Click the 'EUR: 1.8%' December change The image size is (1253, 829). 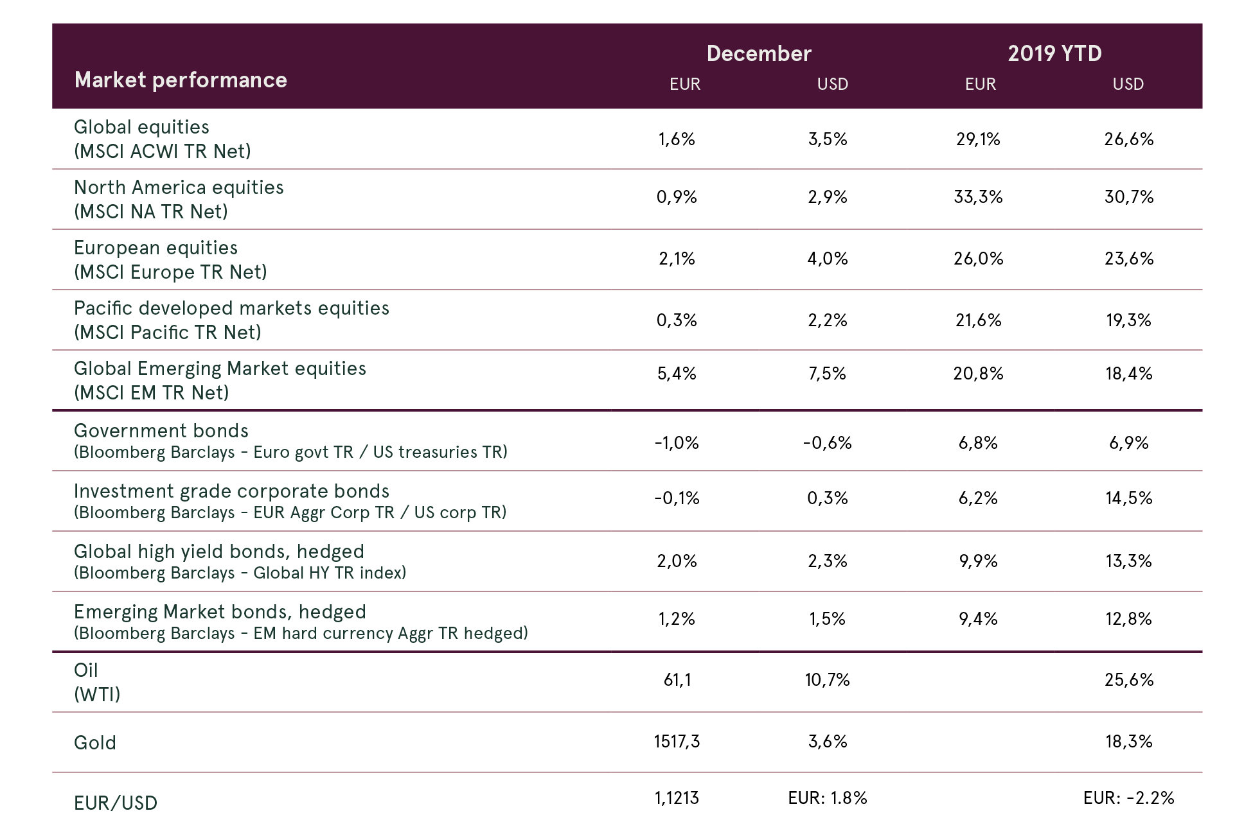(828, 798)
